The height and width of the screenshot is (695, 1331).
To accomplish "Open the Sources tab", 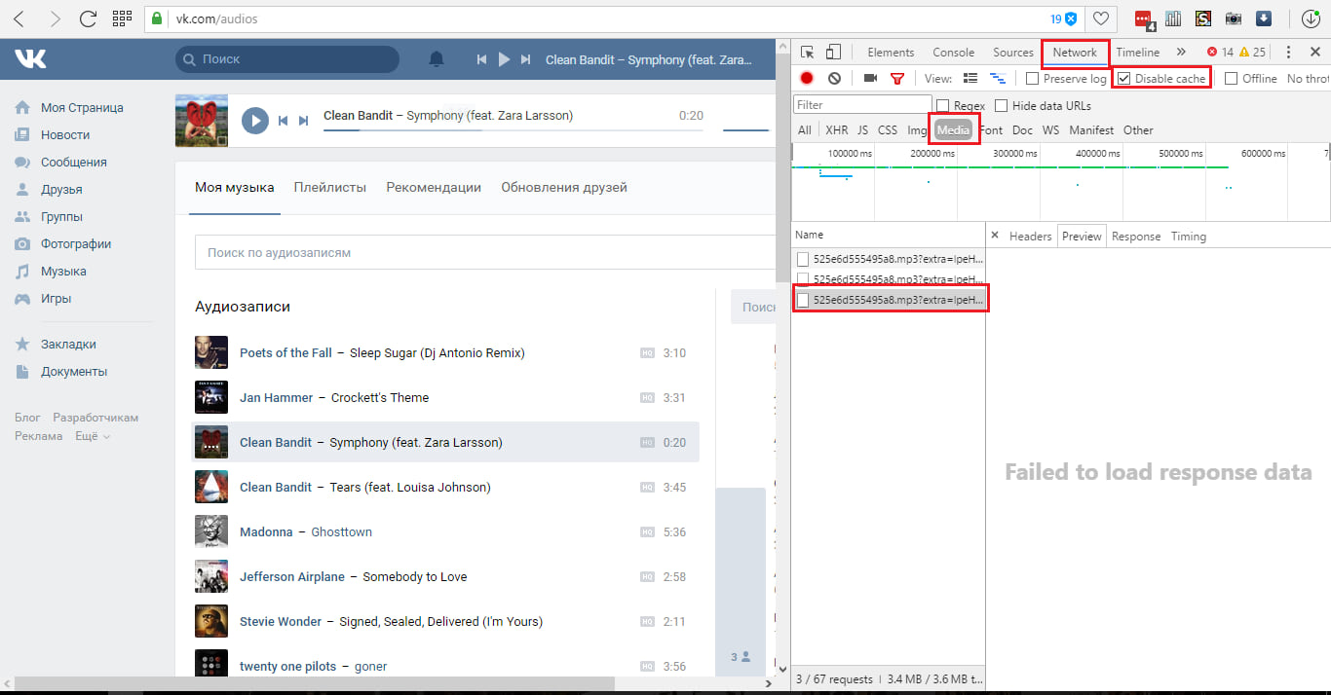I will click(1013, 53).
